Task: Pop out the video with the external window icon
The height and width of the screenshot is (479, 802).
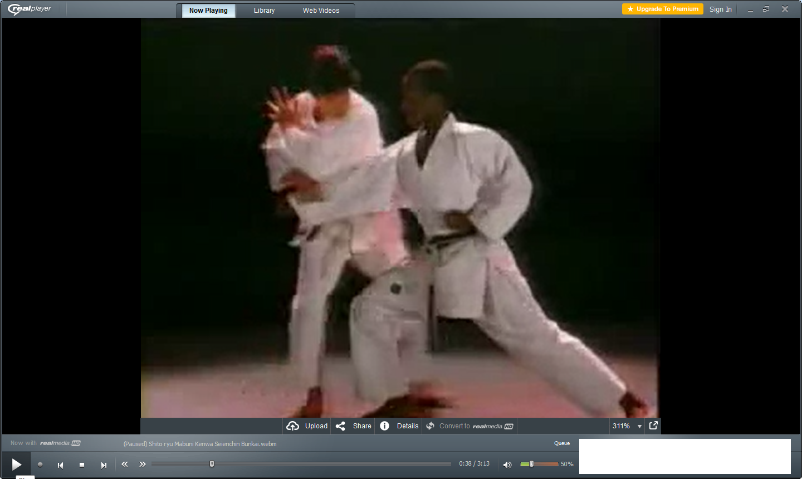Action: tap(653, 426)
